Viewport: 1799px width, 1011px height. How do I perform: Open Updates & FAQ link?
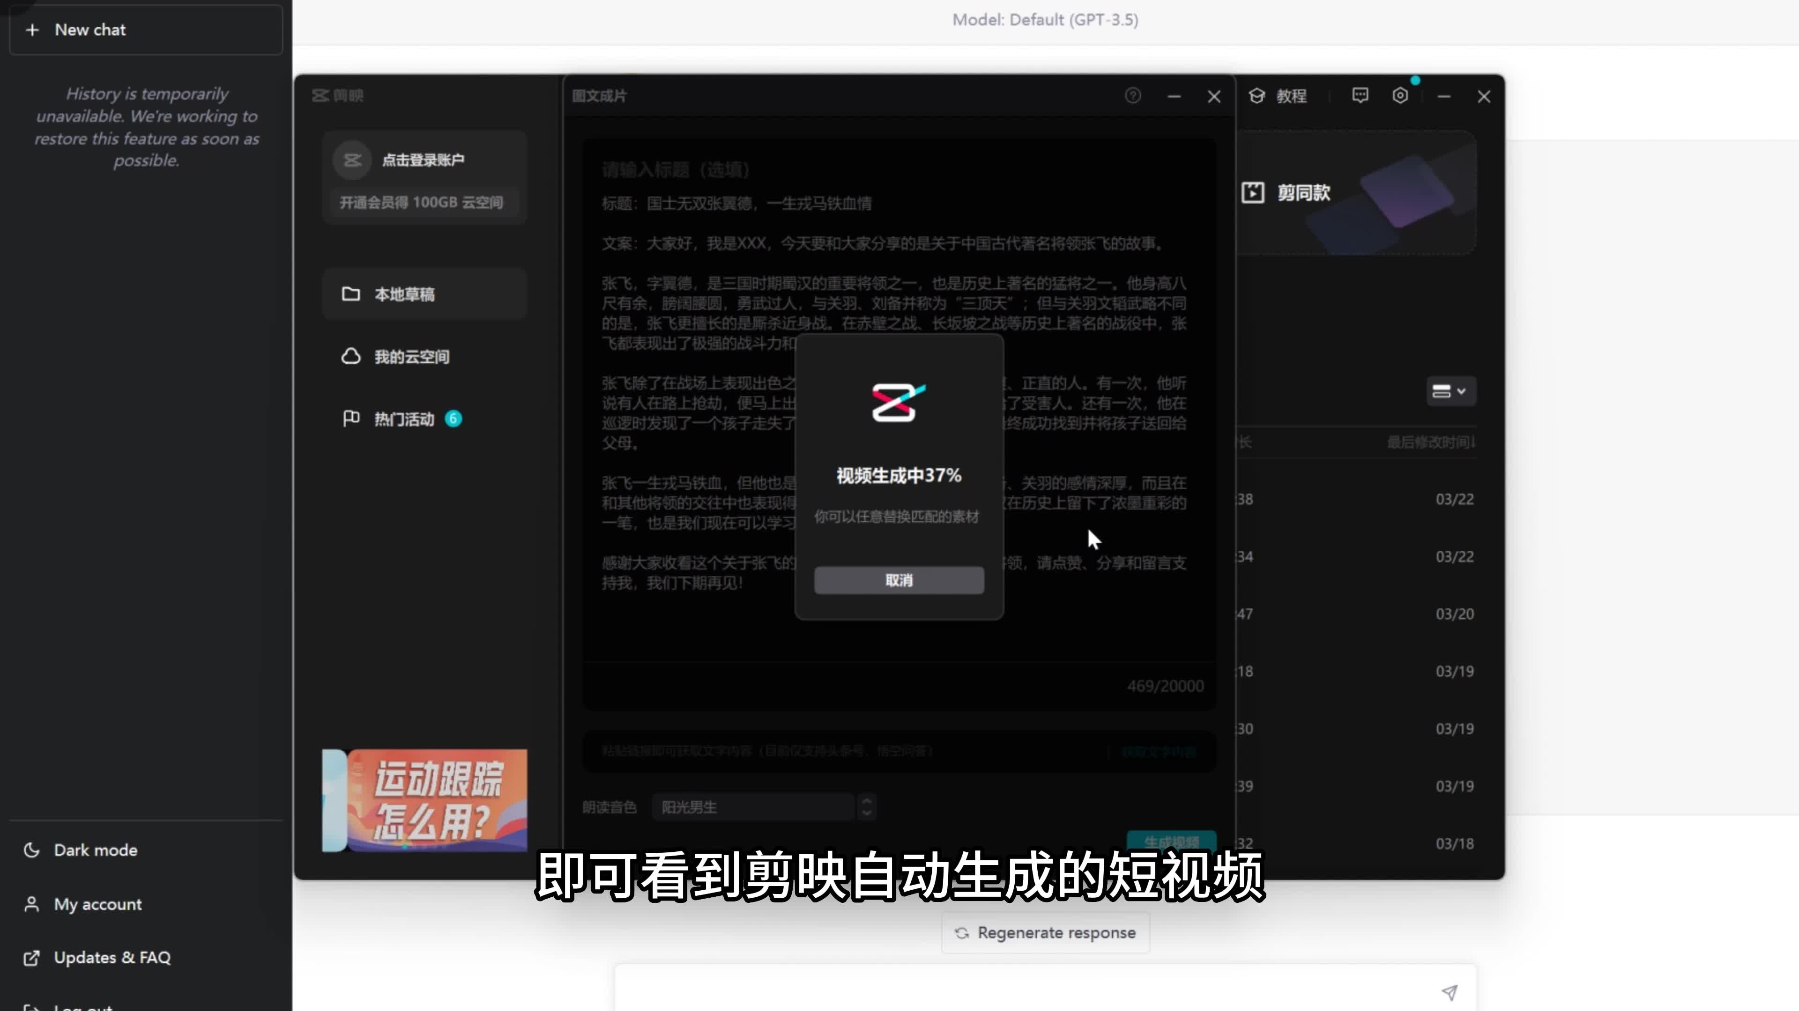tap(112, 957)
